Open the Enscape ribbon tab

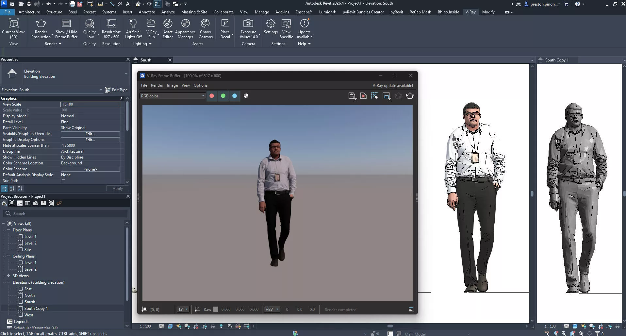pos(304,12)
